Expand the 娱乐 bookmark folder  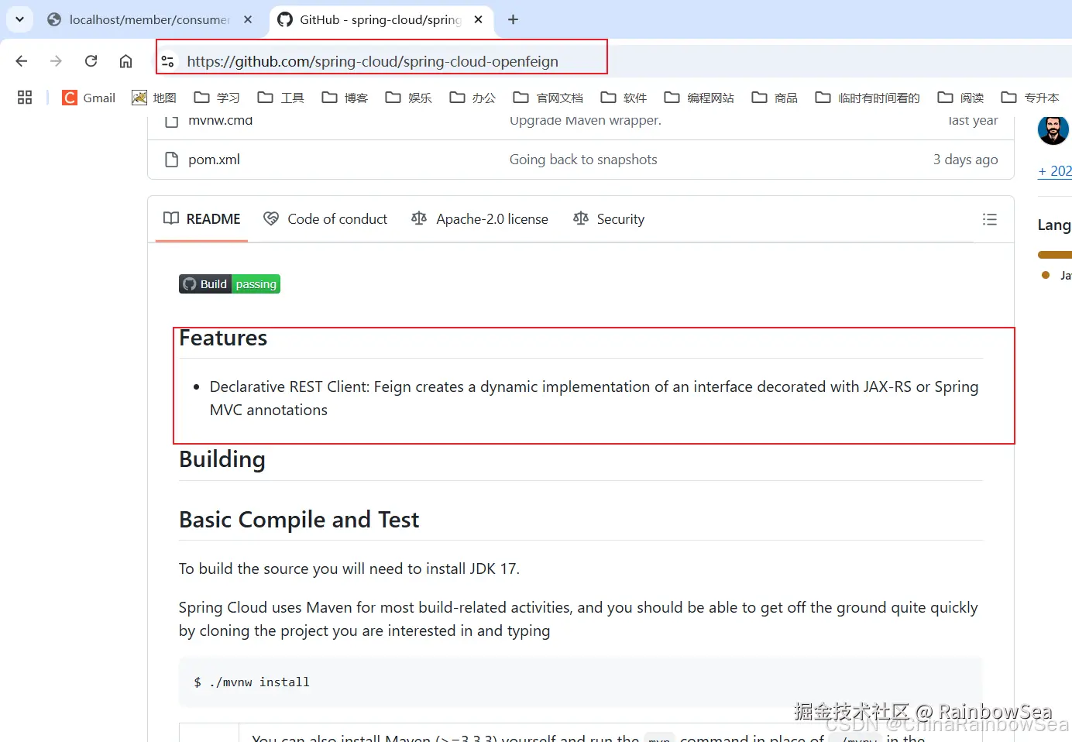pos(409,98)
